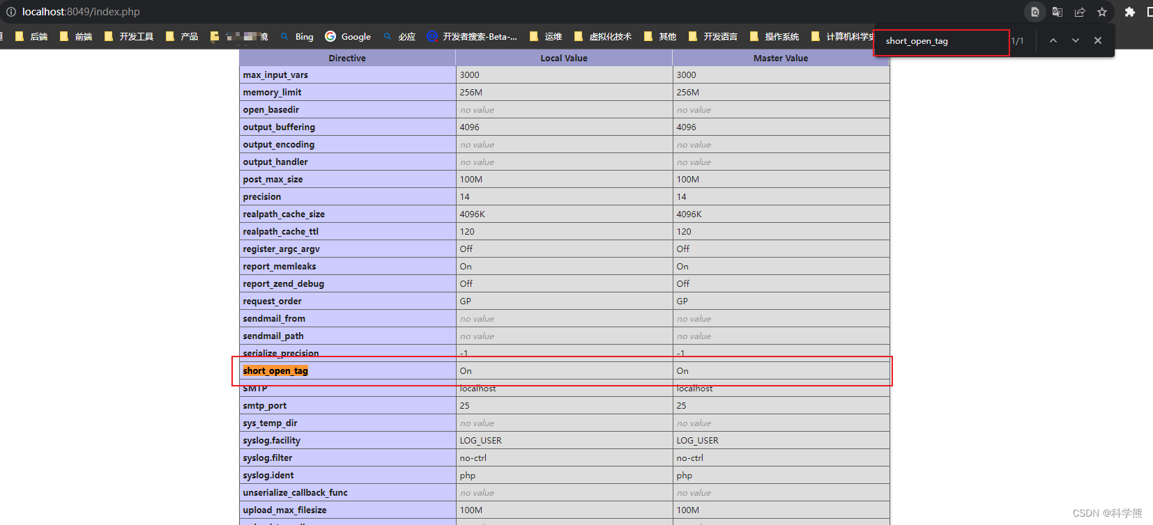Screen dimensions: 1153x525
Task: Click the translate page icon
Action: coord(1057,12)
